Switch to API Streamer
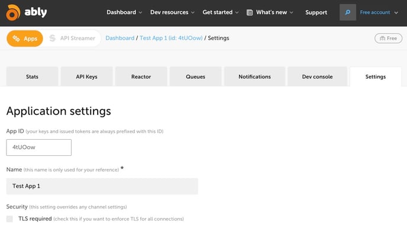The image size is (407, 231). [x=72, y=38]
